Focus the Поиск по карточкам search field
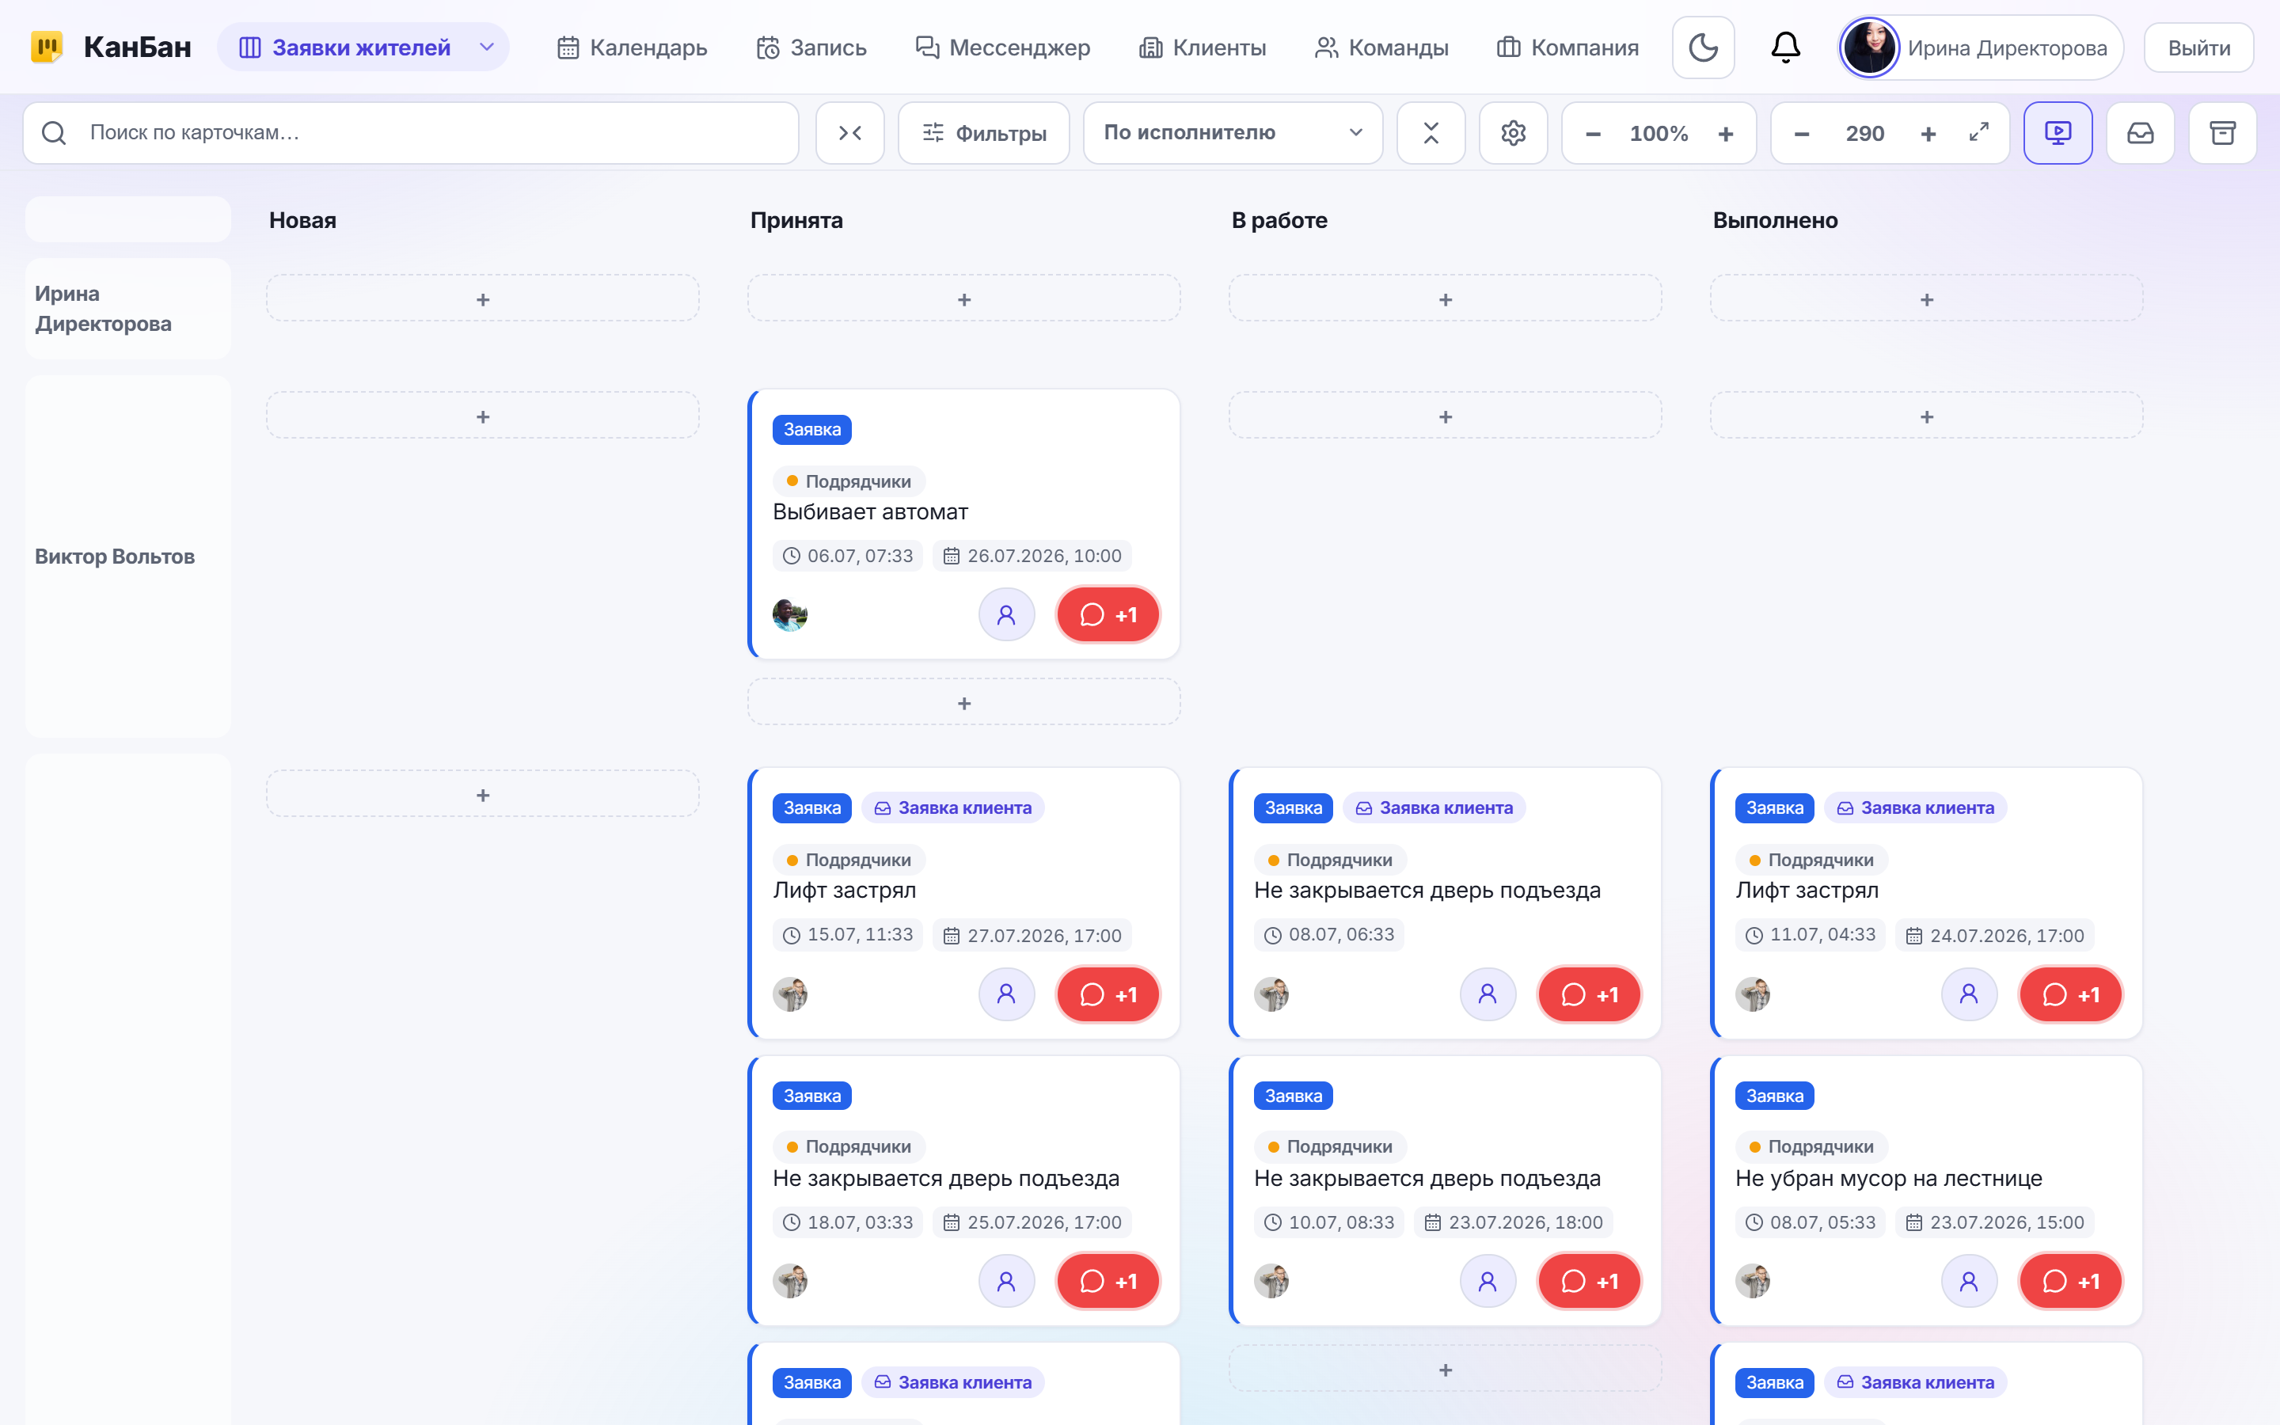Viewport: 2280px width, 1425px height. coord(411,133)
